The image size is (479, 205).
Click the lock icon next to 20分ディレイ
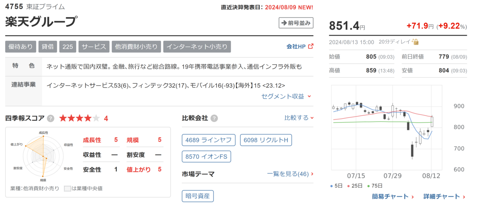[x=415, y=42]
